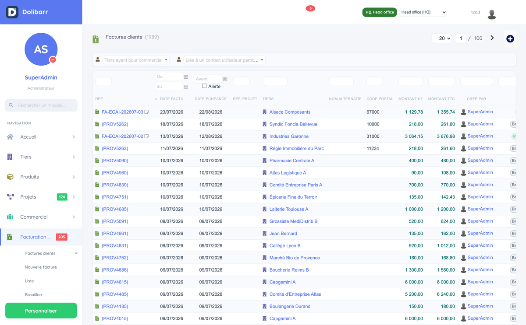The width and height of the screenshot is (526, 325).
Task: Open the Facturation menu label
Action: click(x=36, y=237)
